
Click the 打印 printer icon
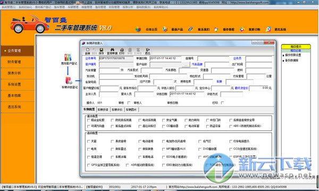(x=122, y=51)
